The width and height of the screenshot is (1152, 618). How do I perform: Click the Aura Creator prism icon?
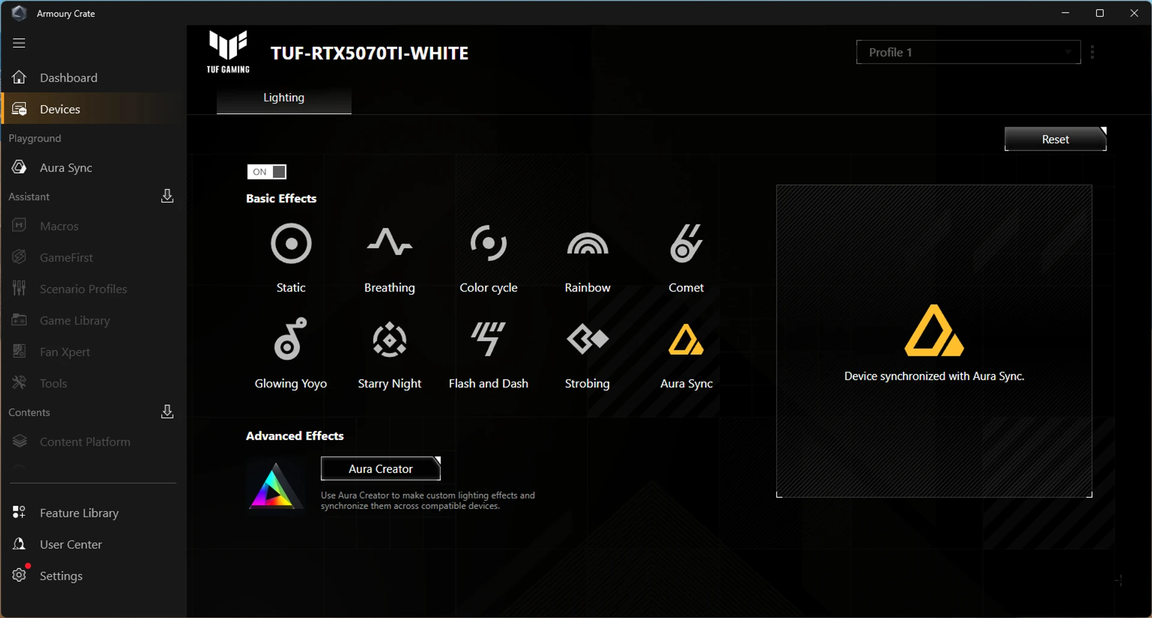tap(275, 485)
